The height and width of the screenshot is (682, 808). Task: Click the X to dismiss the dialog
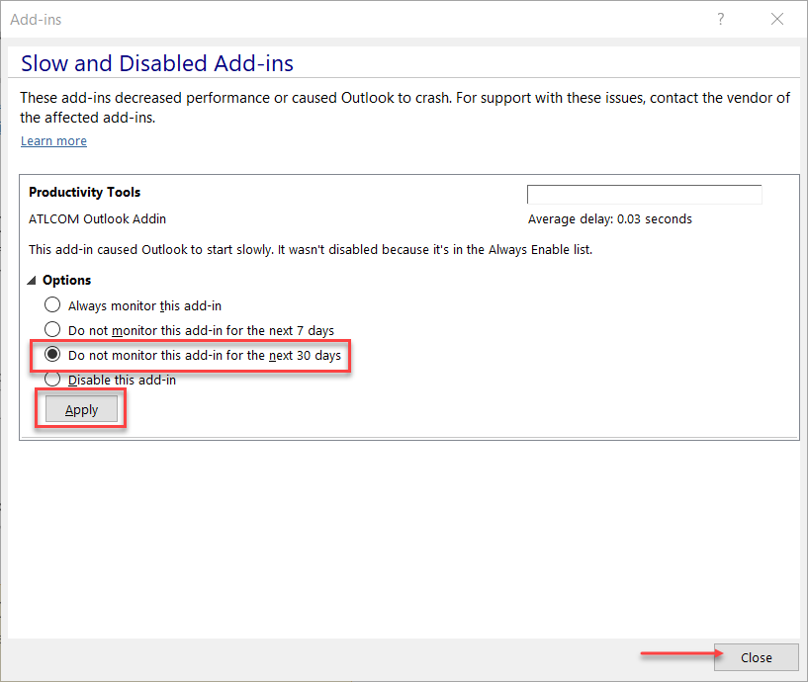pos(776,19)
